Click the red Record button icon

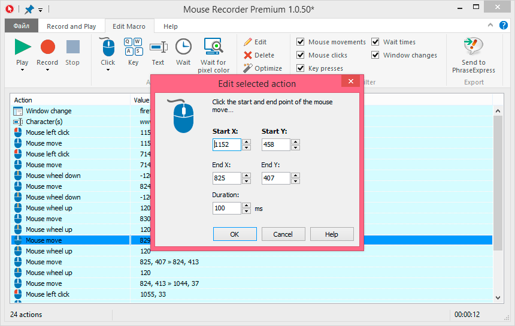pos(48,47)
